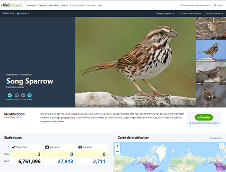Open fullscreen view of distribution map

pyautogui.click(x=222, y=146)
